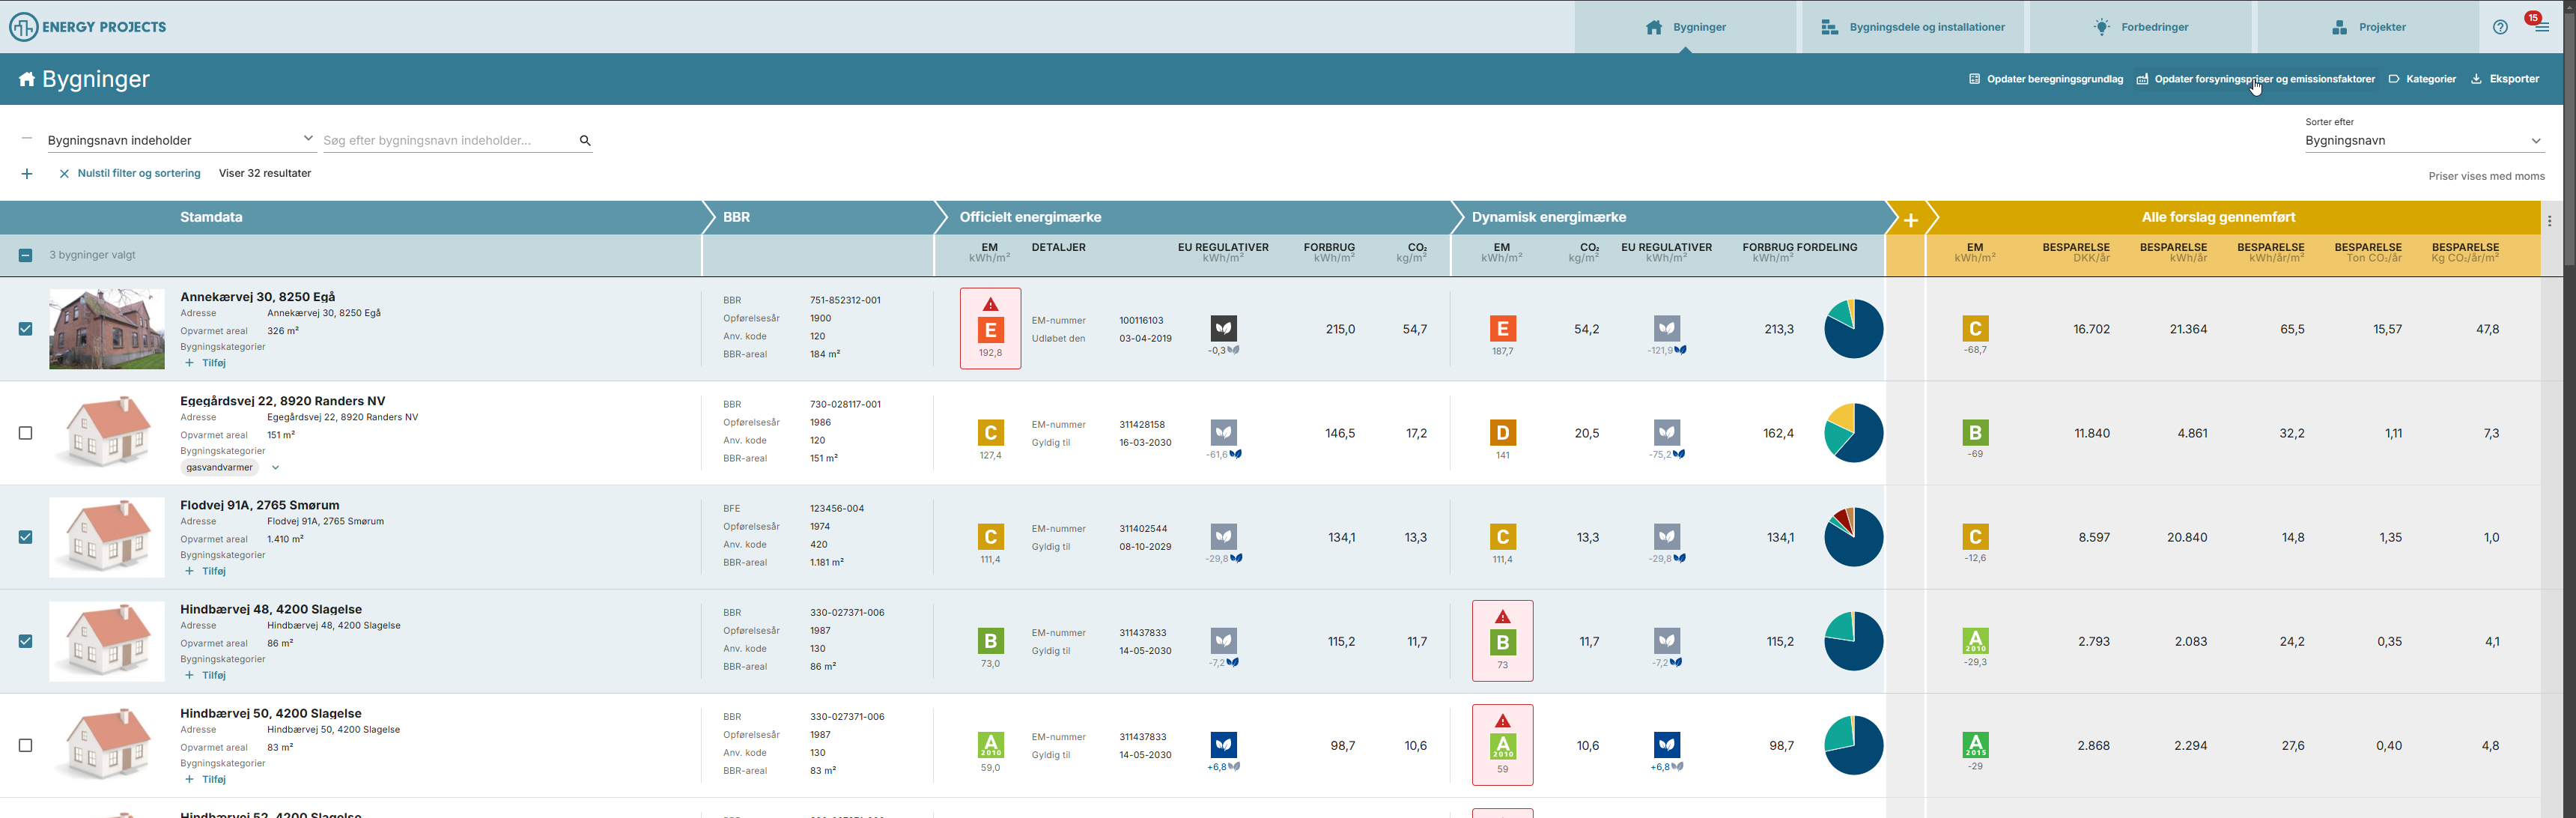Click the dark blue official EU leaf icon for Hindbærvej 50
Image resolution: width=2576 pixels, height=818 pixels.
[x=1224, y=745]
